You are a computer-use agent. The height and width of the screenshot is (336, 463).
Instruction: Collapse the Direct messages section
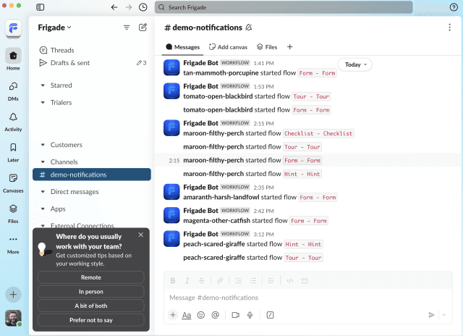(x=43, y=192)
